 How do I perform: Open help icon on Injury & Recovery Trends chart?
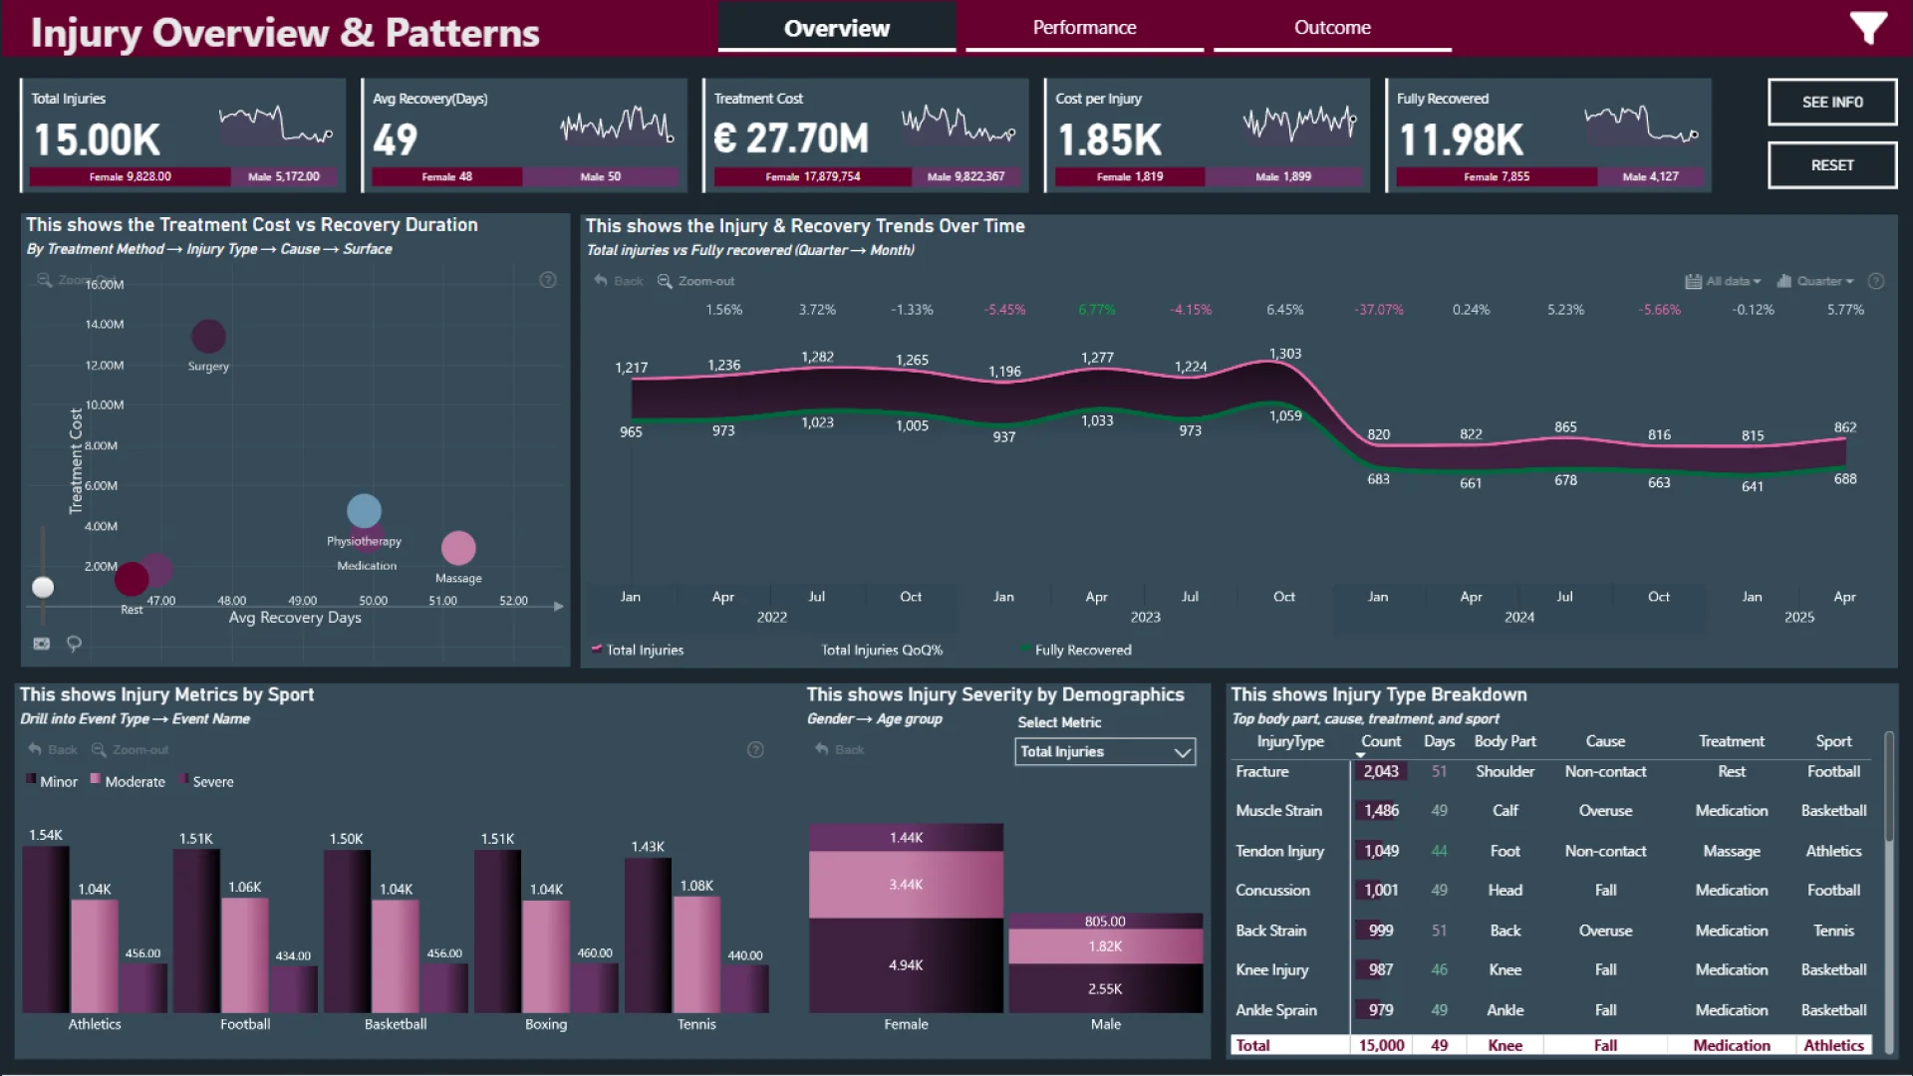pos(1876,281)
